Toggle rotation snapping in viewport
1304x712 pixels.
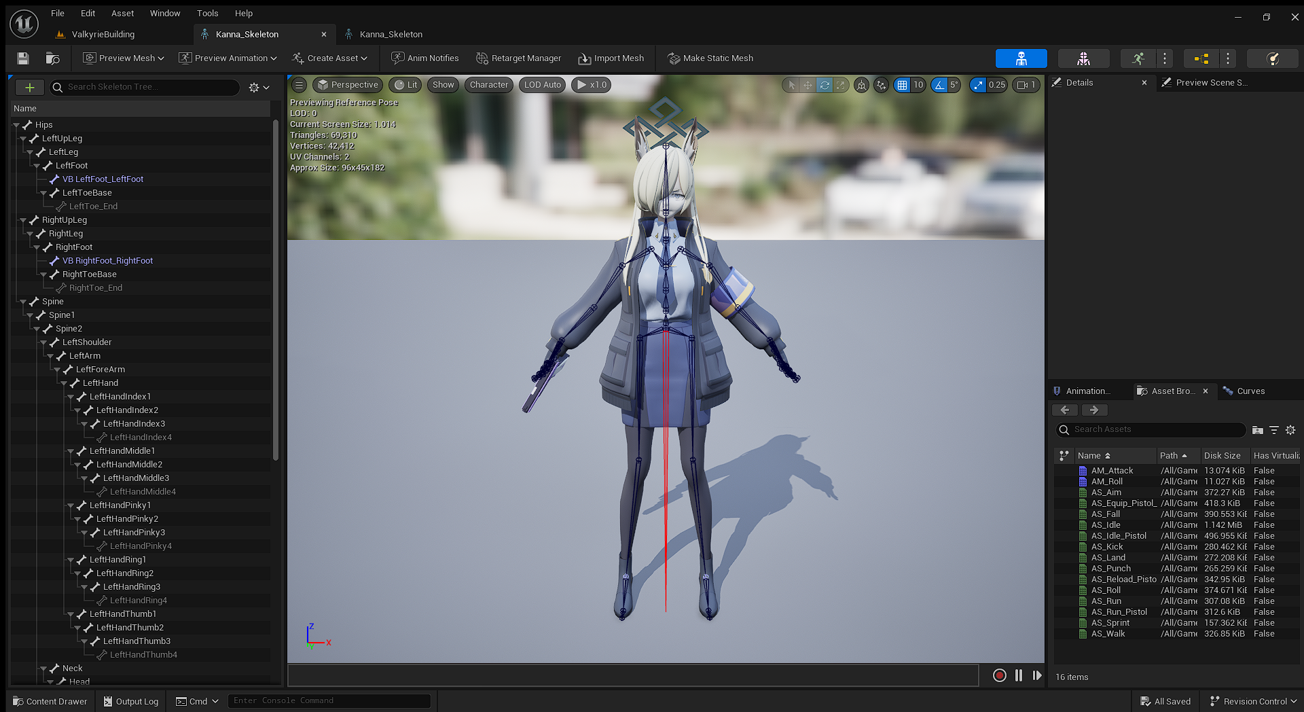[x=939, y=85]
